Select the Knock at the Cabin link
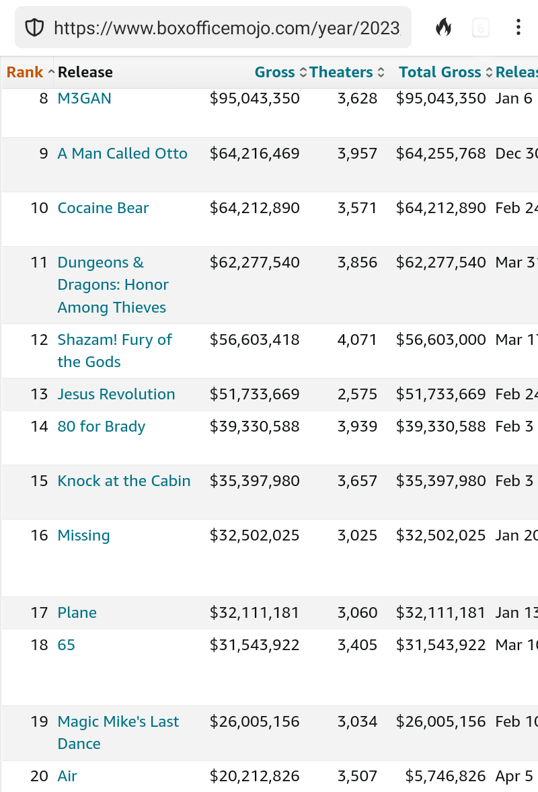538x792 pixels. [124, 481]
